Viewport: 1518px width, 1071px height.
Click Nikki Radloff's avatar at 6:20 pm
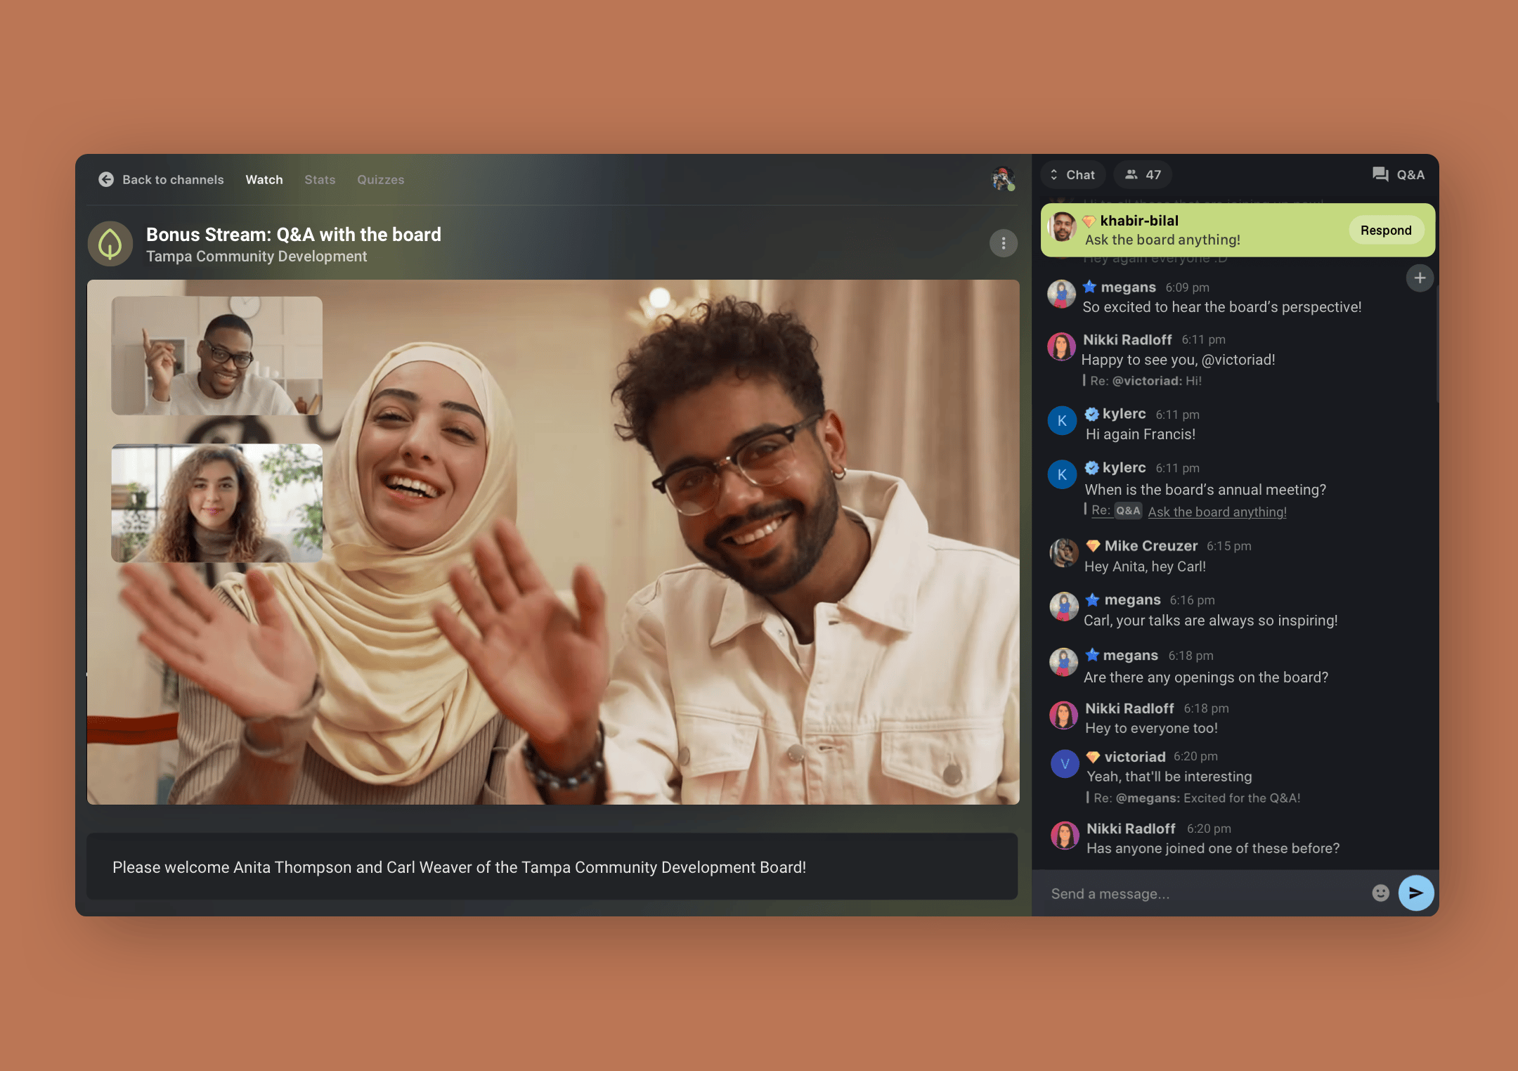pos(1065,836)
